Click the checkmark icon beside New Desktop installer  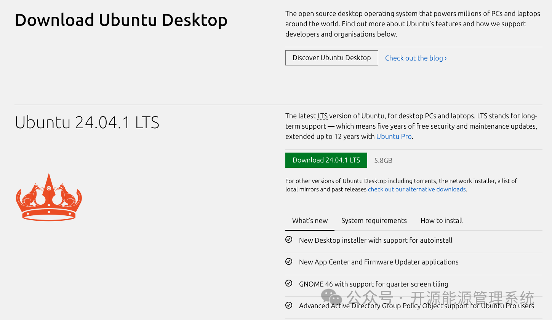(x=289, y=240)
